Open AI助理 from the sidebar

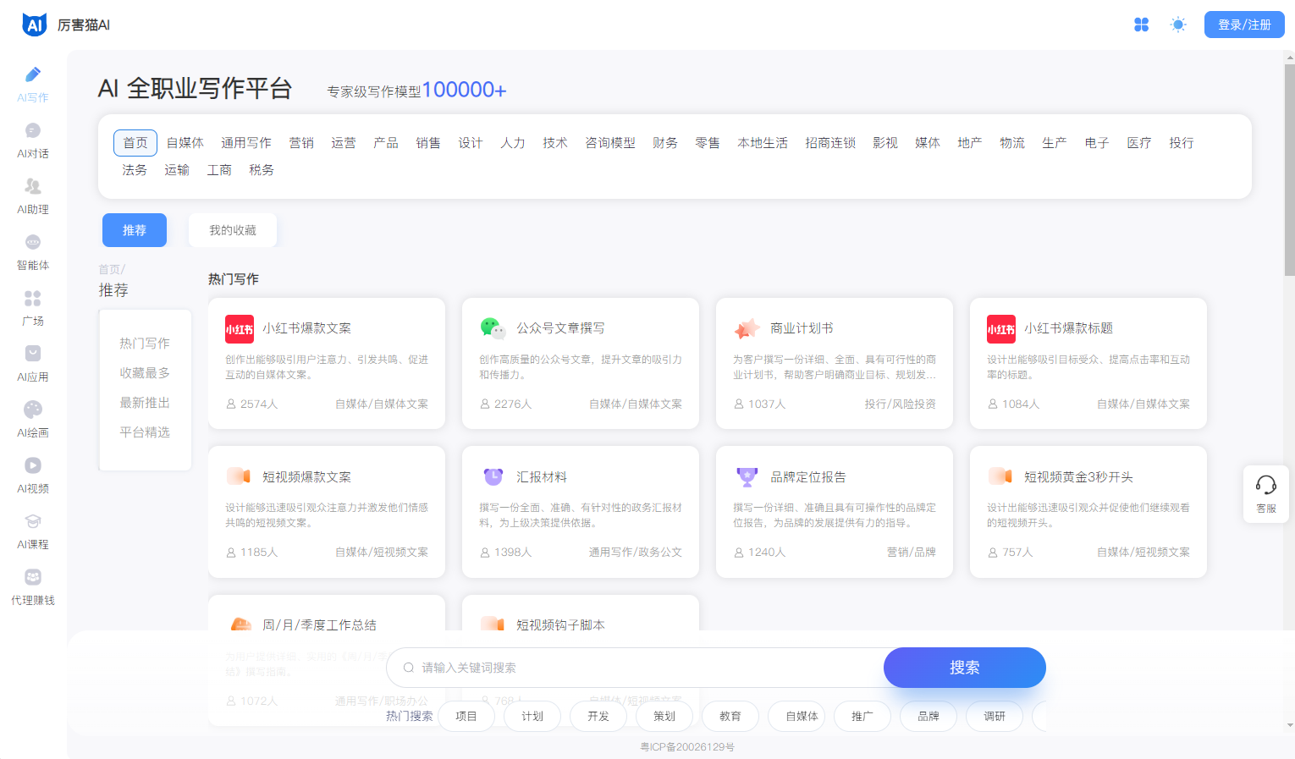tap(33, 195)
